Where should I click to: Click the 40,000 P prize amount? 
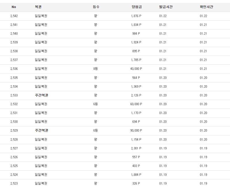(x=136, y=69)
